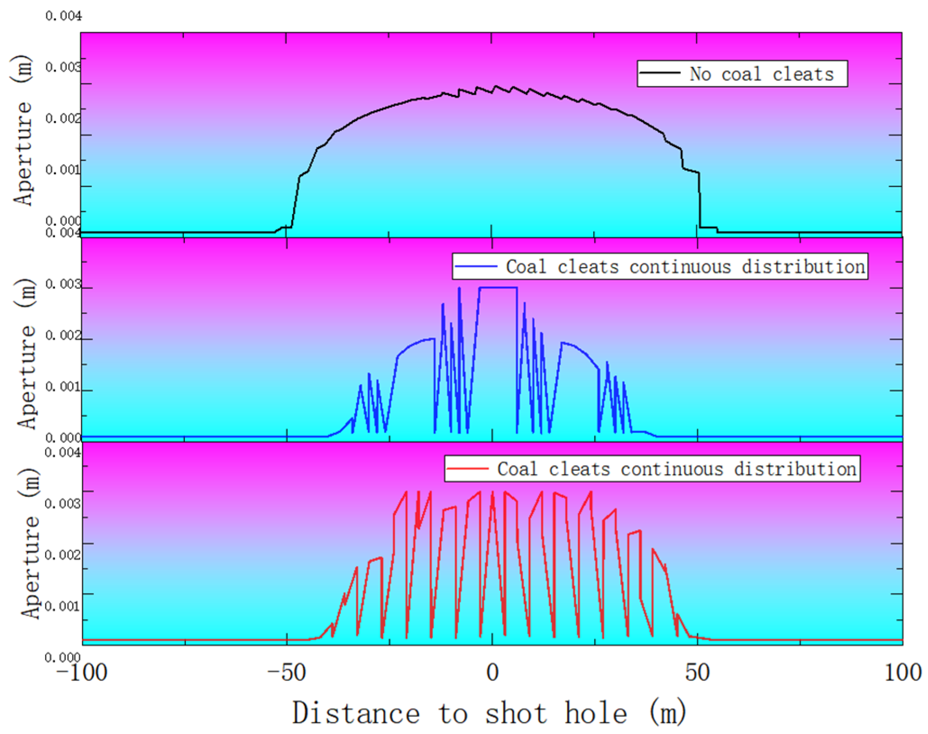Click the black line sample in top legend
928x734 pixels.
660,72
